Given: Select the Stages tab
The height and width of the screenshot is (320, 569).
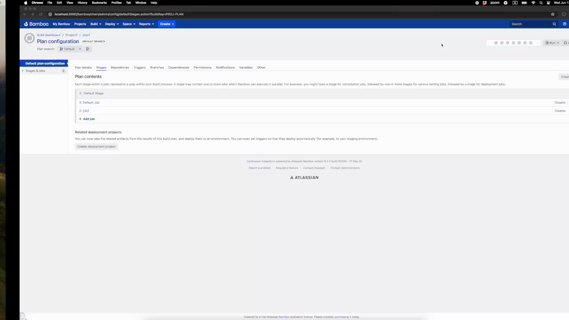Looking at the screenshot, I should point(101,68).
